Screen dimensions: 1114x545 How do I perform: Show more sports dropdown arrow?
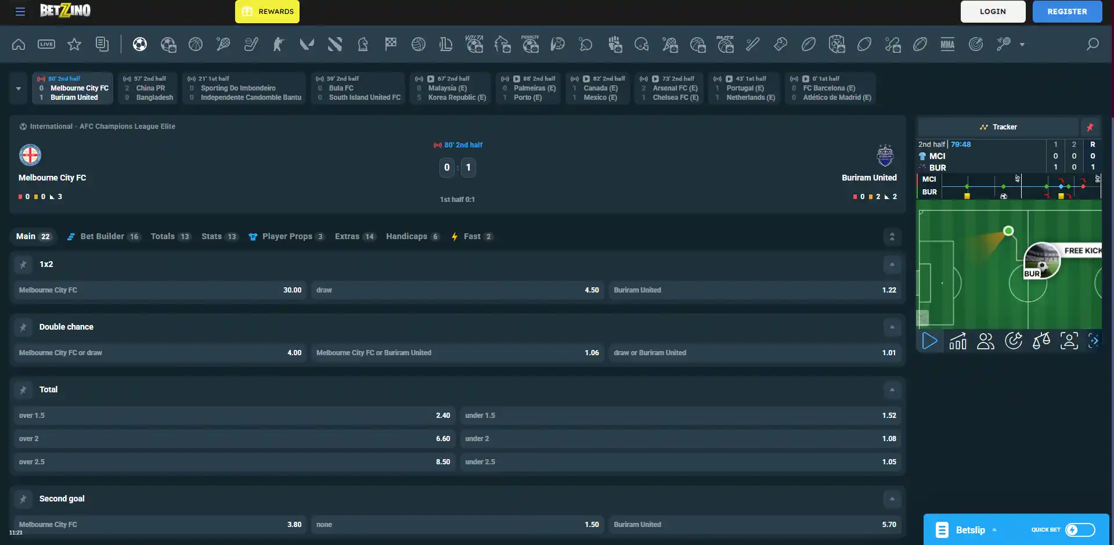coord(1022,44)
